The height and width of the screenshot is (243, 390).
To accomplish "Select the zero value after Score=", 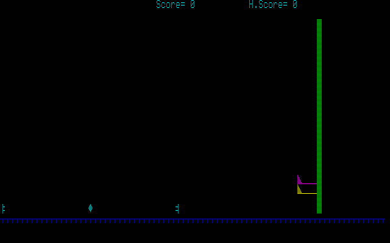I will point(193,5).
